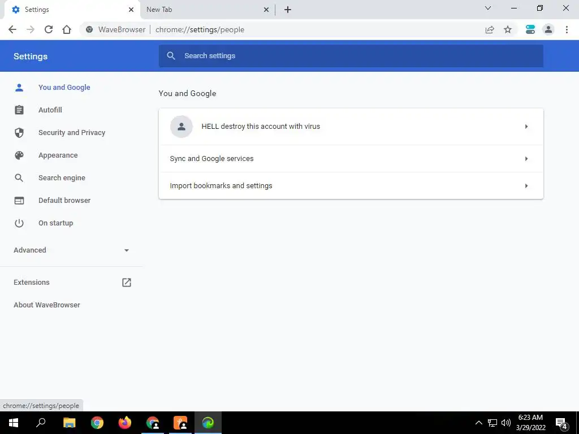Click the Settings header title

click(31, 57)
